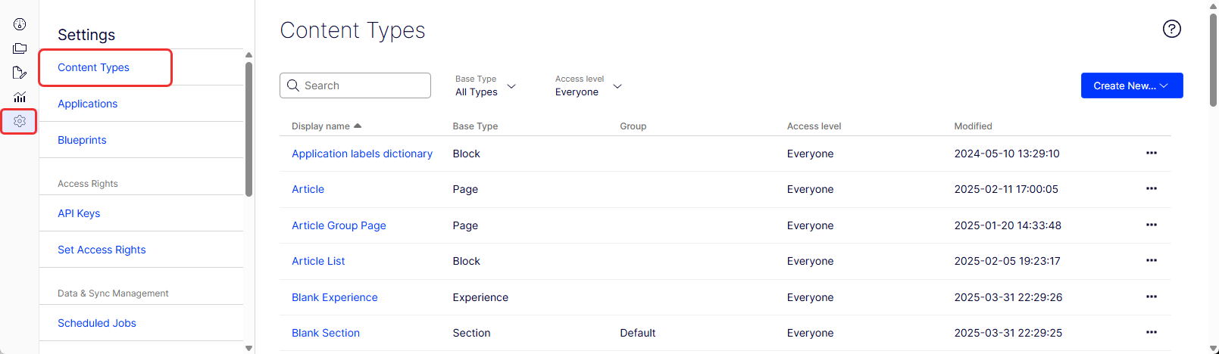Expand the Base Type filter dropdown
Viewport: 1219px width, 354px height.
tap(486, 85)
